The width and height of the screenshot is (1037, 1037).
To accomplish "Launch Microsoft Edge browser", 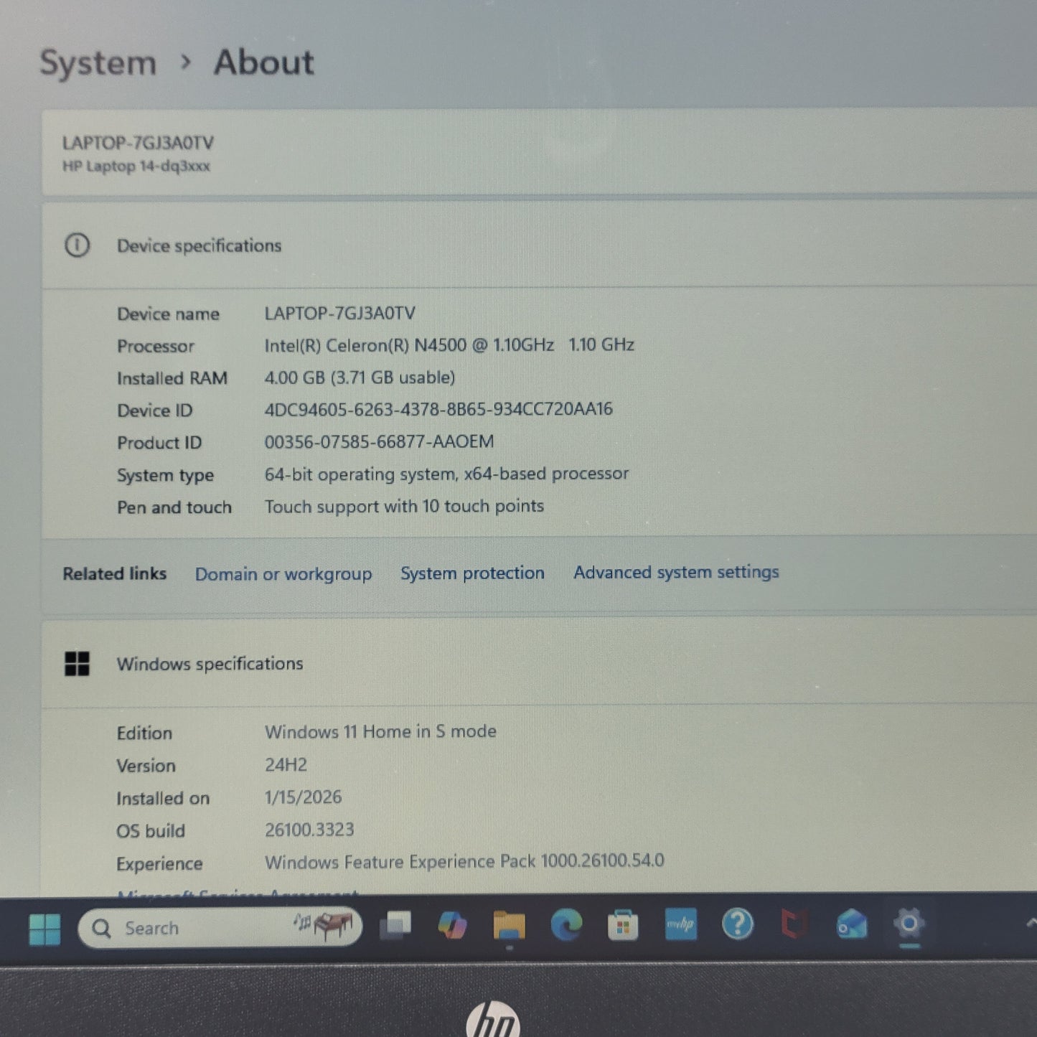I will click(x=566, y=926).
